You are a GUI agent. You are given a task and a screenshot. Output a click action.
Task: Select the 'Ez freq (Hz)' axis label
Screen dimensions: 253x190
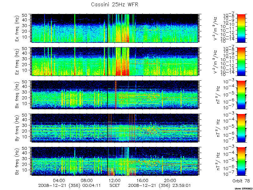[x=17, y=61]
